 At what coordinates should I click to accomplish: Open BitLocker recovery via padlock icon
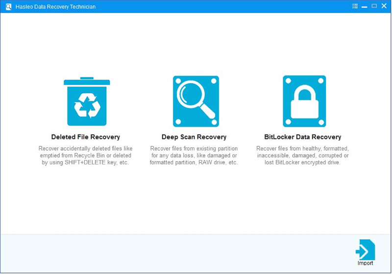tap(304, 101)
